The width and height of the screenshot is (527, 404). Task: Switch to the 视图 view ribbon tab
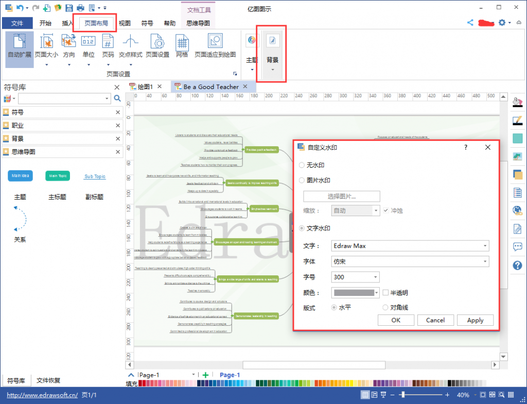(x=125, y=23)
